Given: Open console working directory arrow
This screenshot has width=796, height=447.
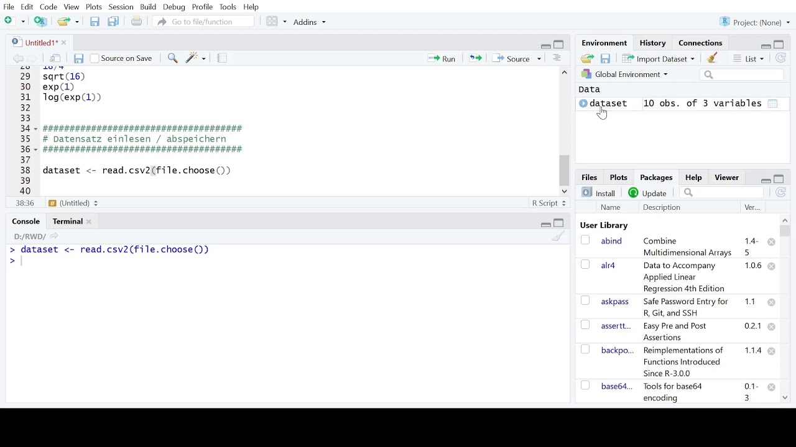Looking at the screenshot, I should [x=54, y=236].
